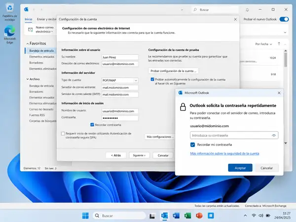Click the Servidor de correo entrante field

[120, 88]
